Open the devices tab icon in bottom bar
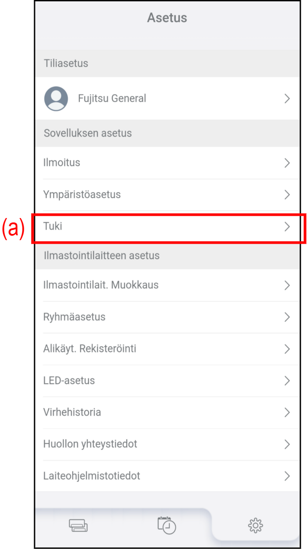This screenshot has width=307, height=549. 78,526
